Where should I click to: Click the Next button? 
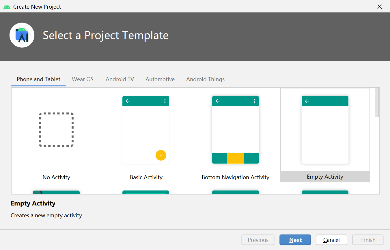click(x=295, y=240)
